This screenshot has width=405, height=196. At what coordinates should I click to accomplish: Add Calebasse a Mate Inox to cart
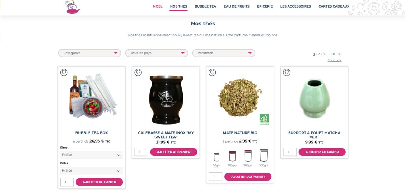tap(174, 152)
